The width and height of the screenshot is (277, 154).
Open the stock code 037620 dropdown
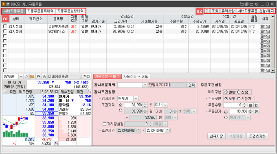coord(21,77)
